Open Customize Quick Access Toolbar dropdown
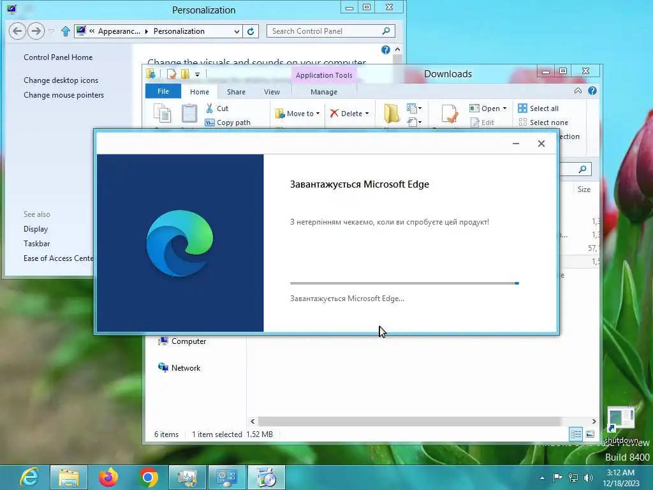Viewport: 653px width, 490px height. pos(198,75)
